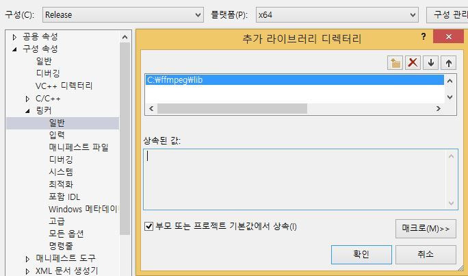This screenshot has height=276, width=468.
Task: Select the Windows 메타데이터 item
Action: pyautogui.click(x=83, y=209)
